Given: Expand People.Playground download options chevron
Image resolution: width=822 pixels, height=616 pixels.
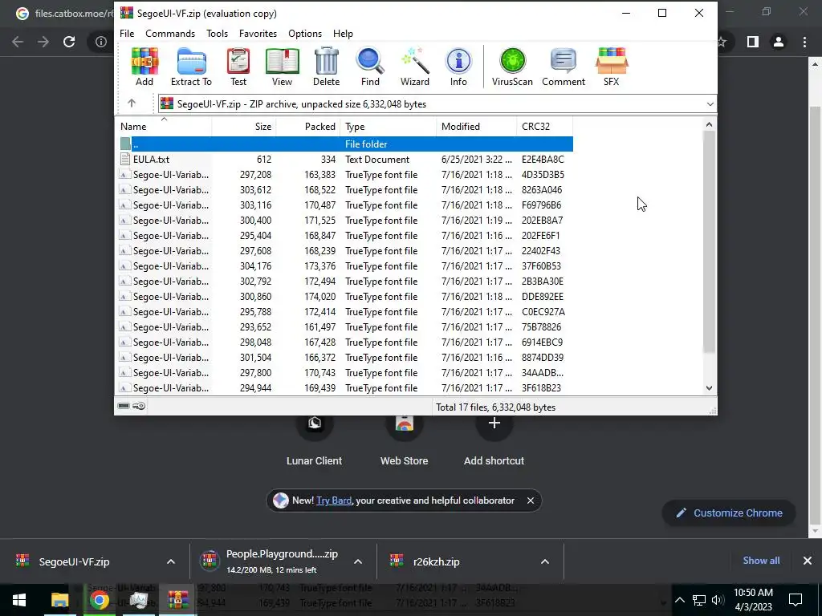Looking at the screenshot, I should [x=358, y=561].
